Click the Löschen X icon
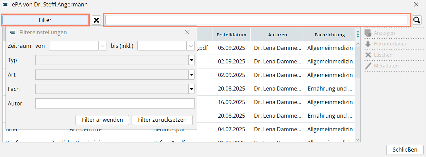 pos(368,55)
